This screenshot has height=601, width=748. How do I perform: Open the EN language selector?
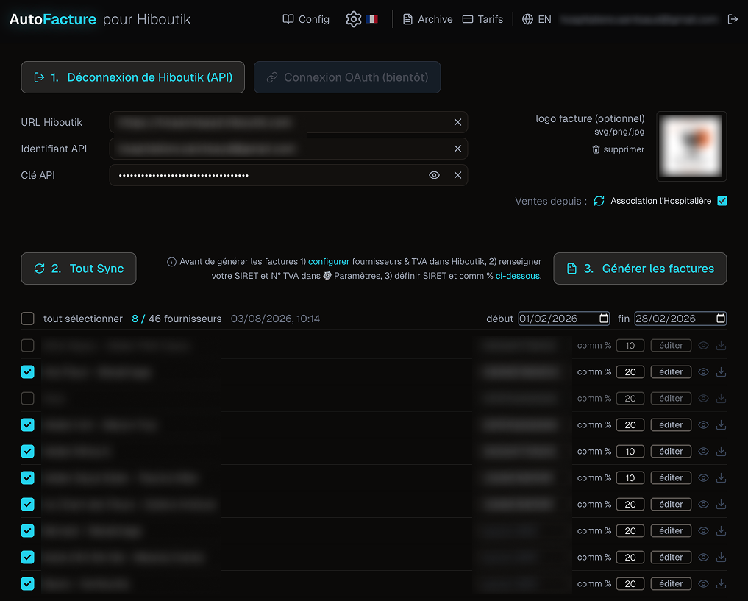pyautogui.click(x=535, y=19)
